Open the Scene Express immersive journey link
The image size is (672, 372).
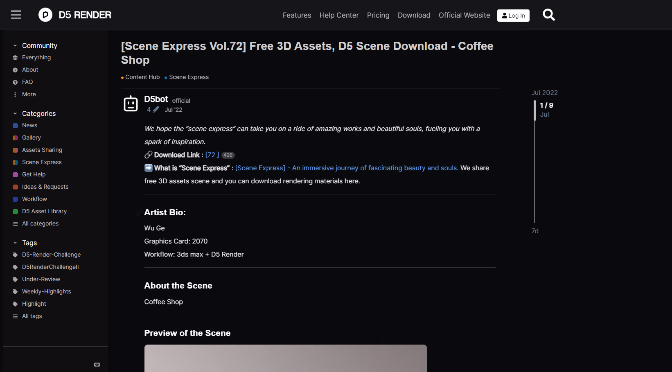[347, 168]
